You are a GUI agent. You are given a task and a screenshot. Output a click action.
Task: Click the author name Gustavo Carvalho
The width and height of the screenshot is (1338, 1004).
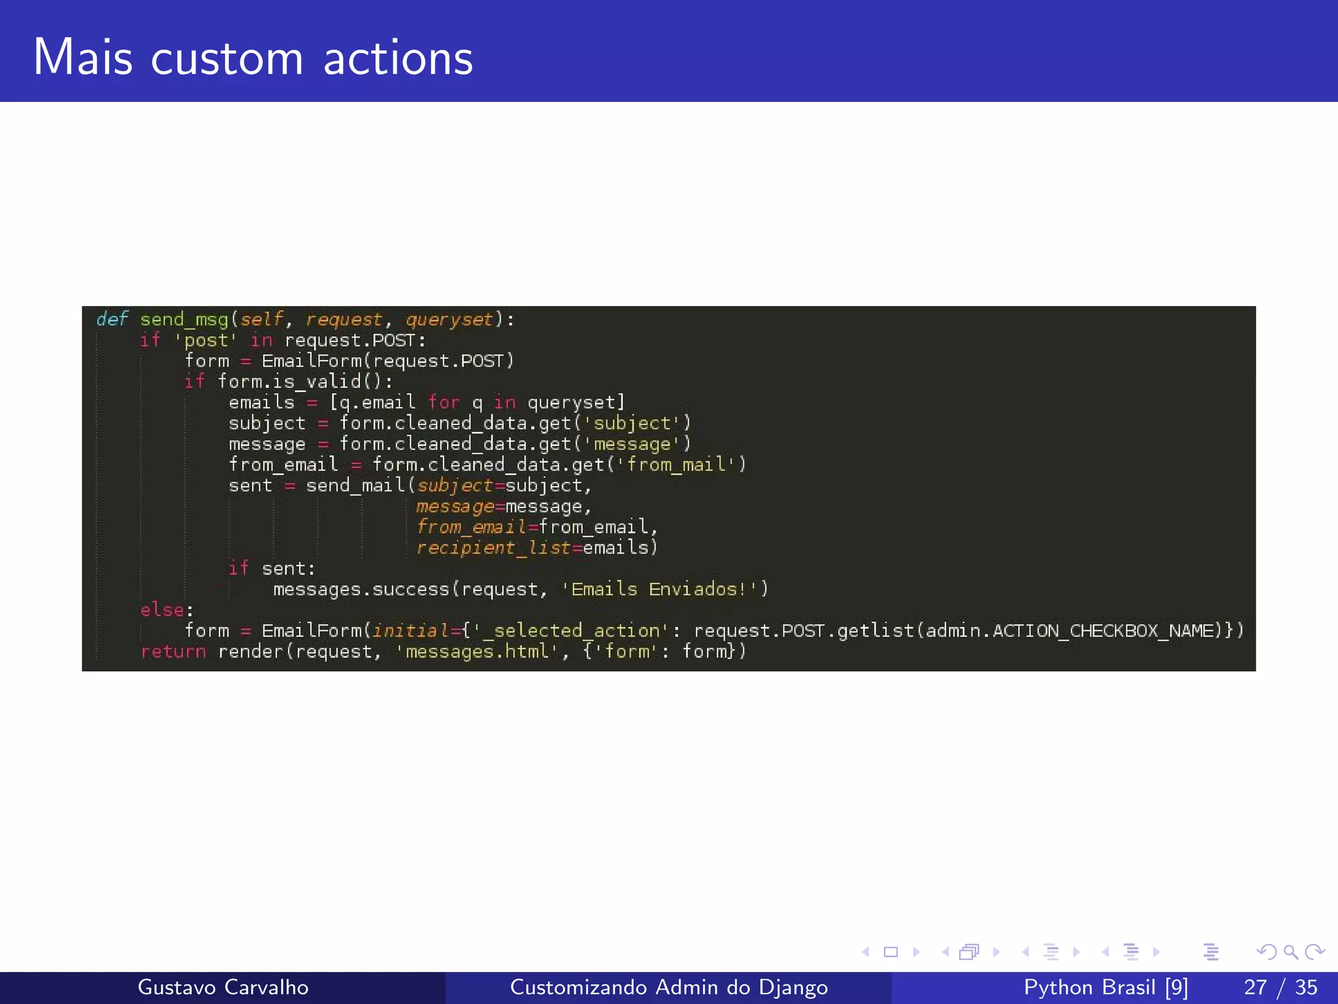(223, 987)
